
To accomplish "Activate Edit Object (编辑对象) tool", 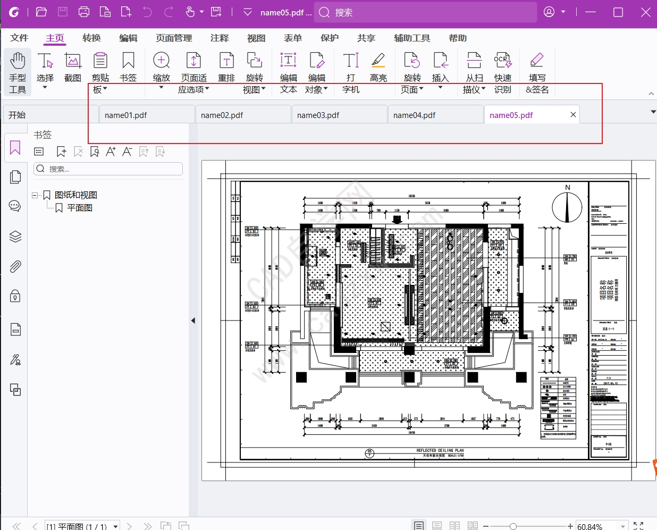I will point(317,61).
